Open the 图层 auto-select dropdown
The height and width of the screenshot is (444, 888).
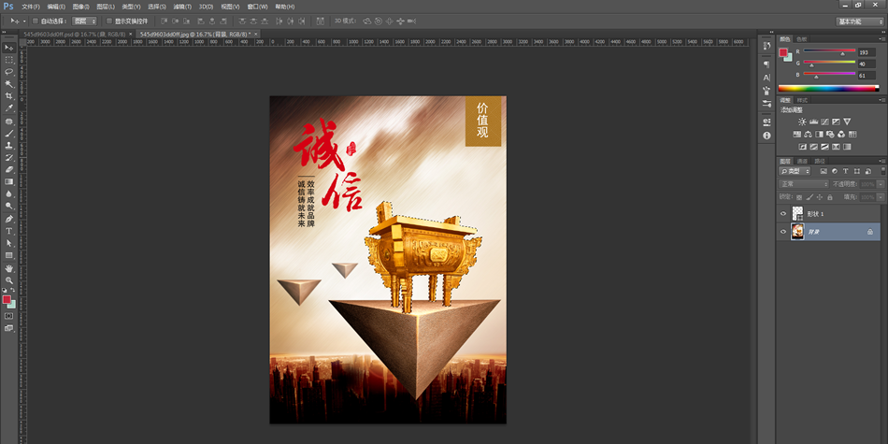85,21
